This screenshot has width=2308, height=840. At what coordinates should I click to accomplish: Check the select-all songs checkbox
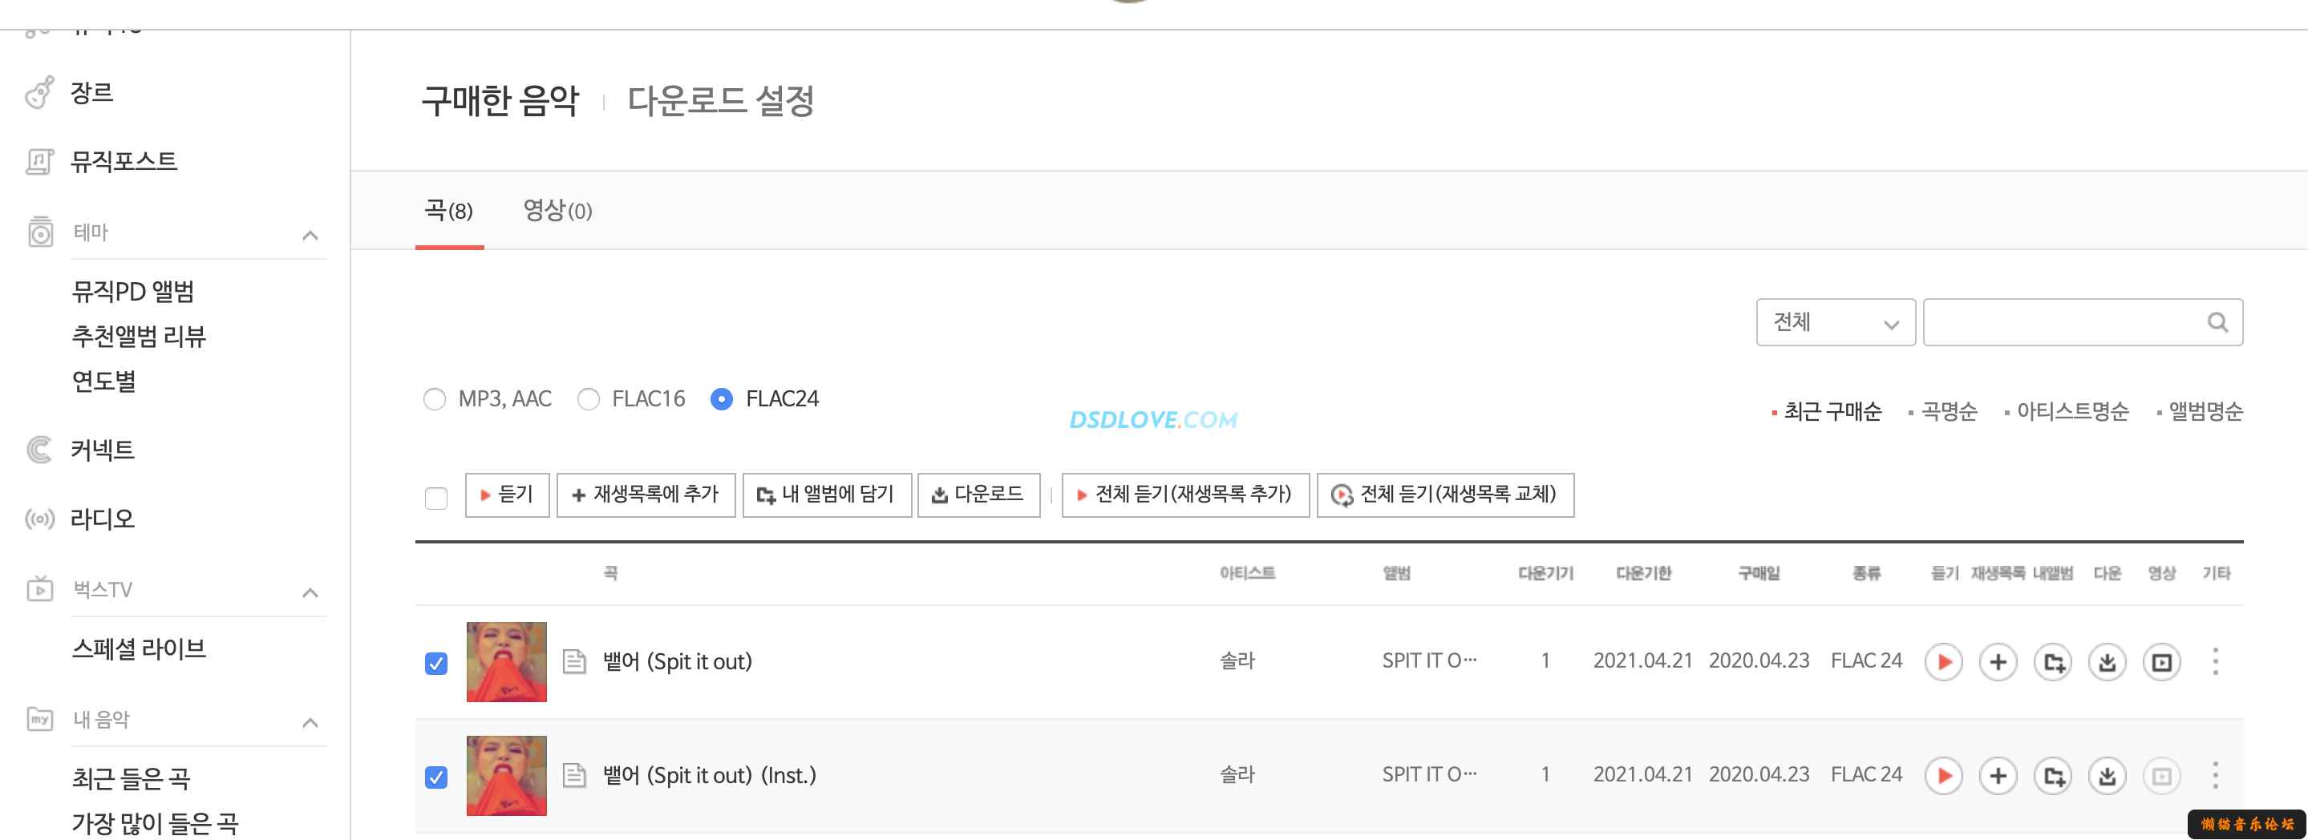pyautogui.click(x=436, y=497)
